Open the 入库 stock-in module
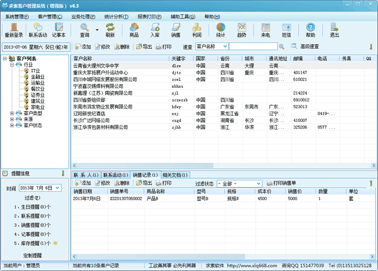 (x=155, y=30)
